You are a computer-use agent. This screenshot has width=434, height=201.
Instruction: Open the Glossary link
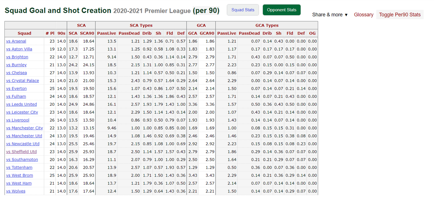tap(363, 15)
